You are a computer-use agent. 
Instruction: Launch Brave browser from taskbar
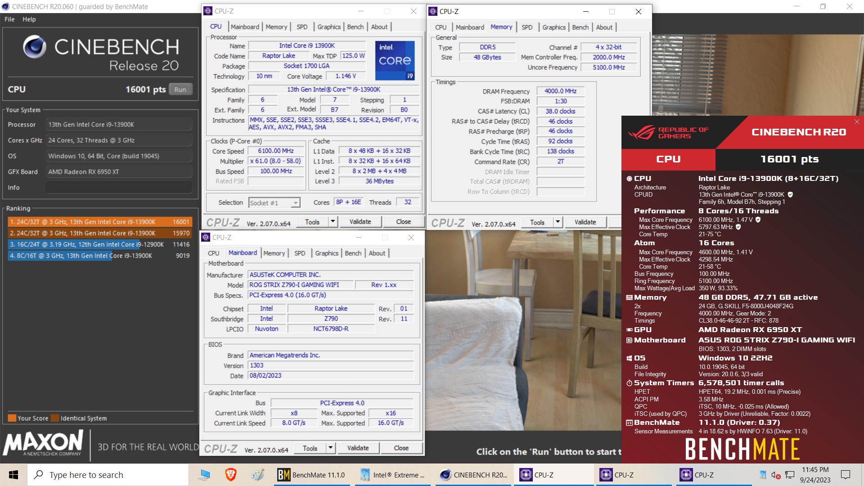(x=231, y=475)
